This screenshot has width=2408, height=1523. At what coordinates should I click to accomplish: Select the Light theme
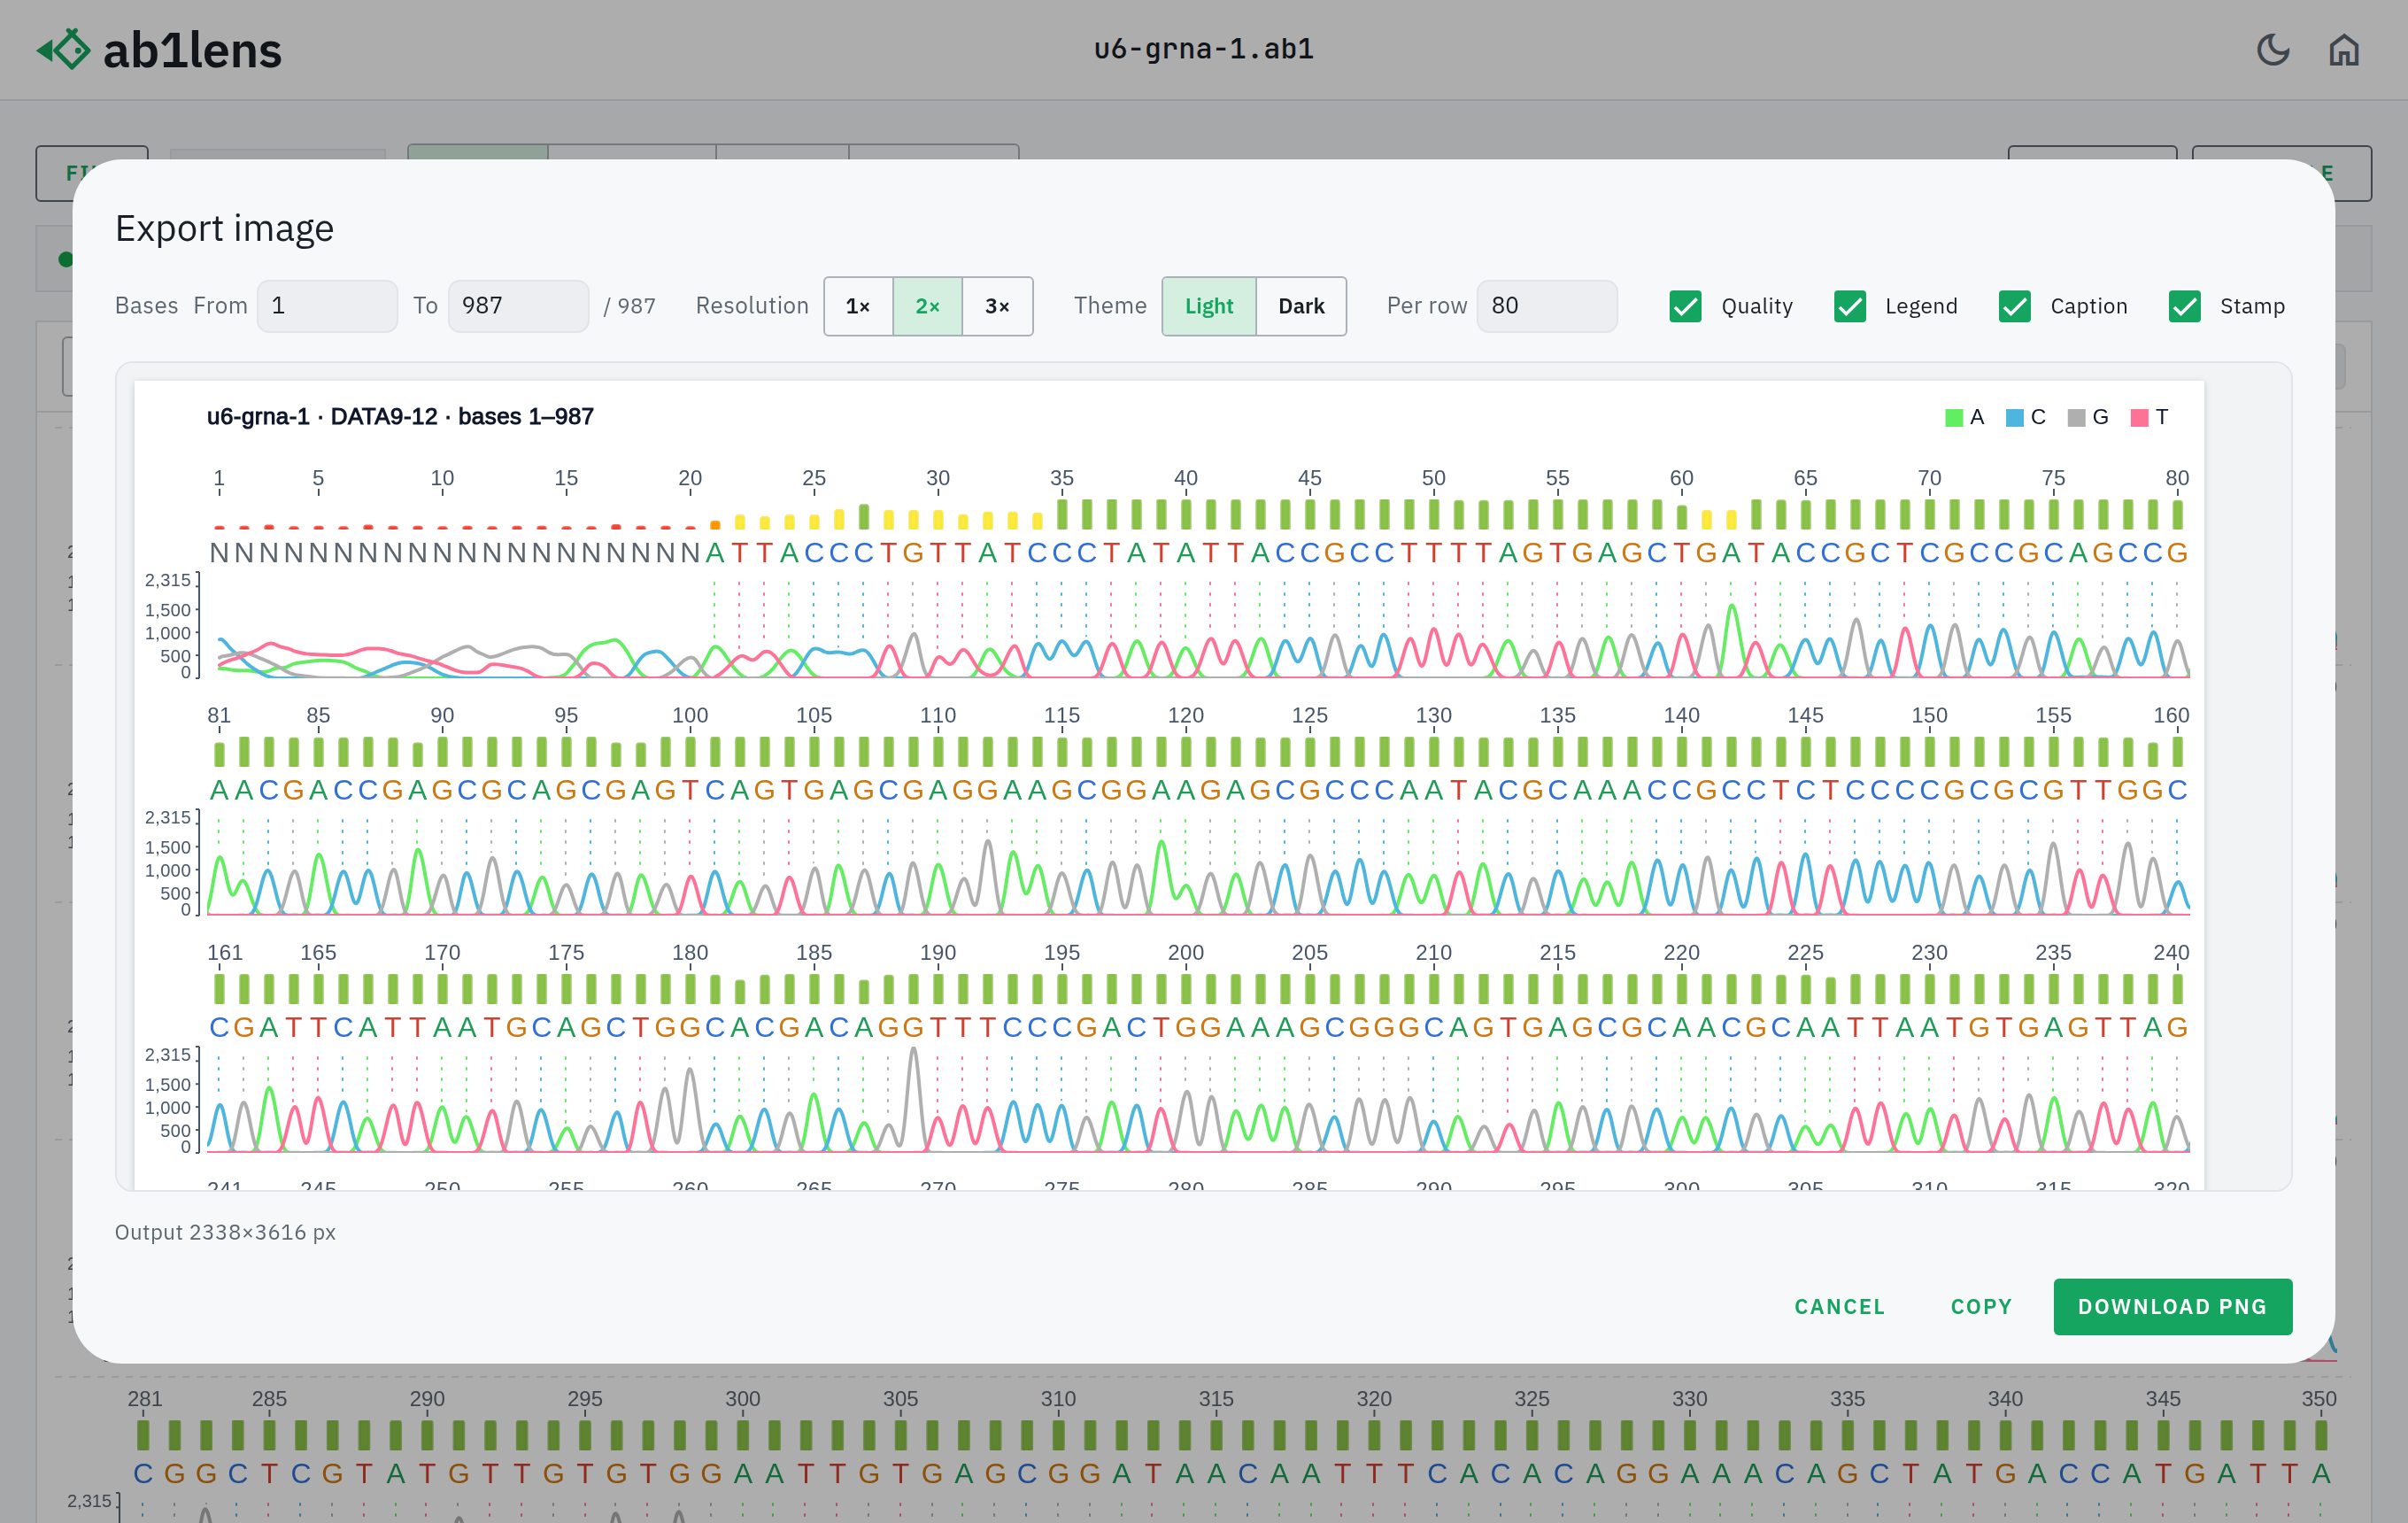1209,306
